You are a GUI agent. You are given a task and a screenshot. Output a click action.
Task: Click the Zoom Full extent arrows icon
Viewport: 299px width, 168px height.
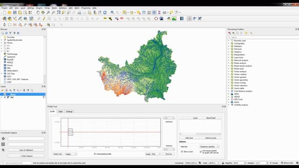point(58,13)
